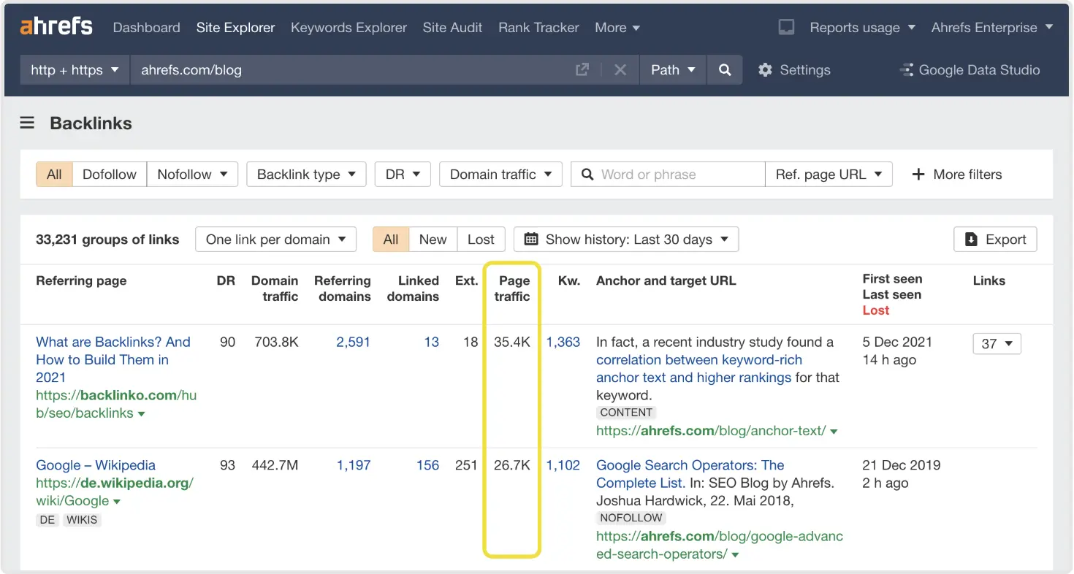Click the backlinko.com referring URL
This screenshot has width=1074, height=574.
116,404
